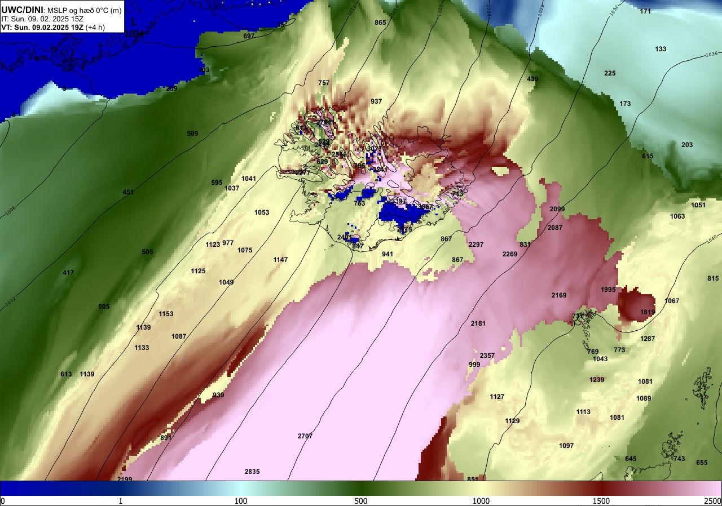Click the height value 1063

677,216
